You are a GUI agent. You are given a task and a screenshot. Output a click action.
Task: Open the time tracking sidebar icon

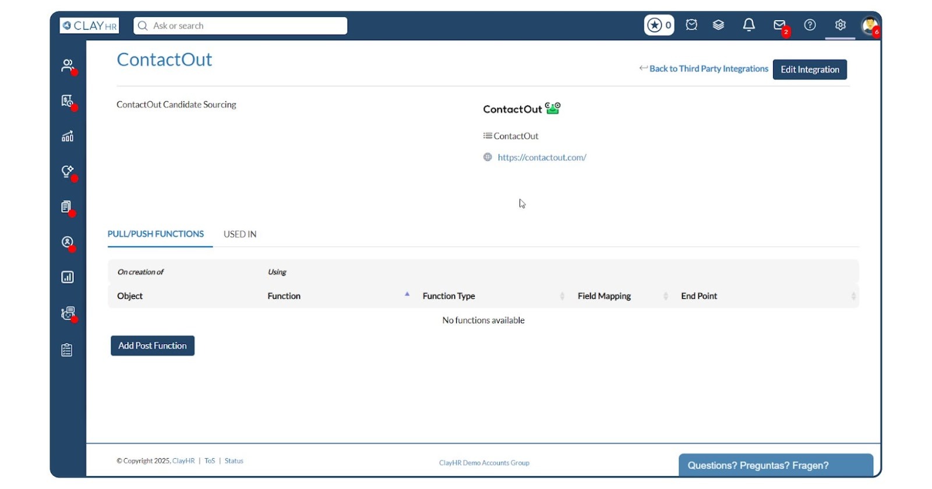pos(68,101)
